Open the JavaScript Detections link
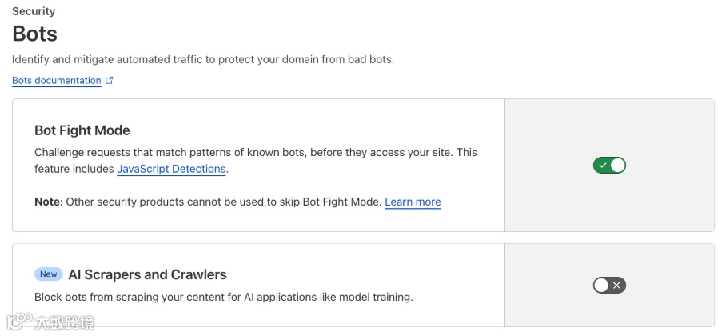 tap(172, 169)
